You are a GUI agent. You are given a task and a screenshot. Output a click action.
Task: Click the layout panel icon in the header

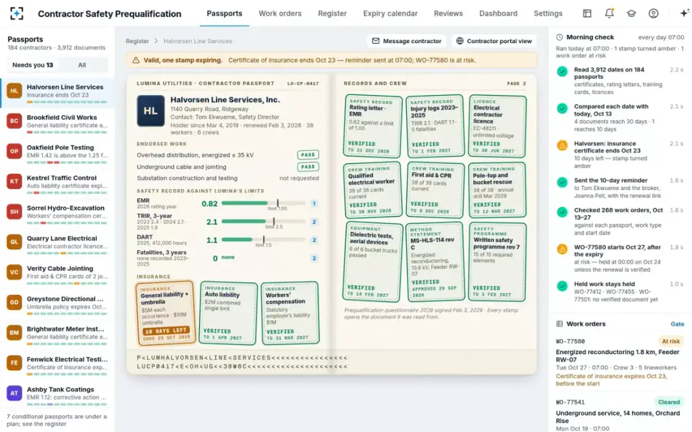tap(587, 13)
